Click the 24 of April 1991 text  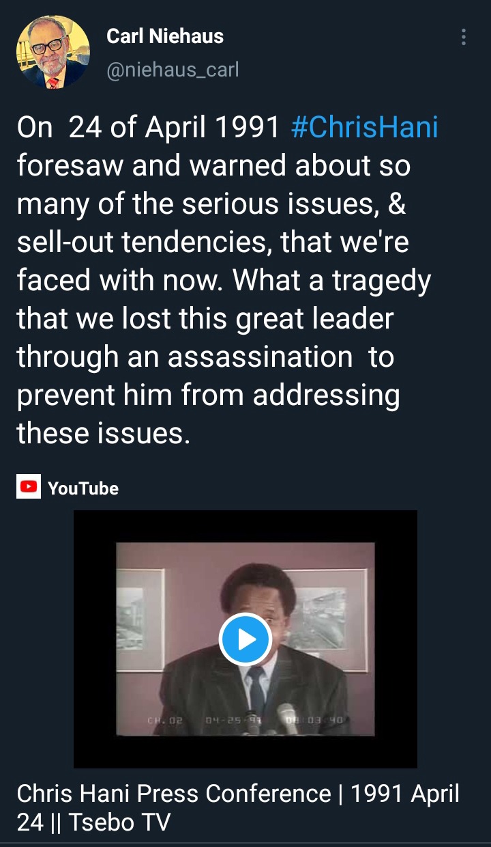(x=175, y=128)
